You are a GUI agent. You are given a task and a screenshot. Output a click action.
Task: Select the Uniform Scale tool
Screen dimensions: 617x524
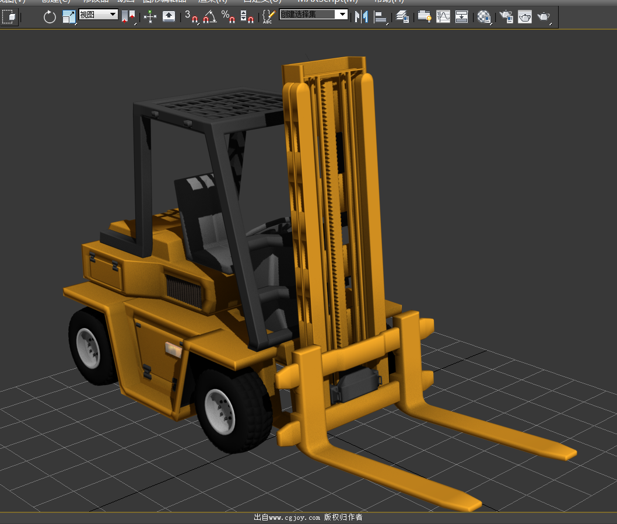click(69, 16)
